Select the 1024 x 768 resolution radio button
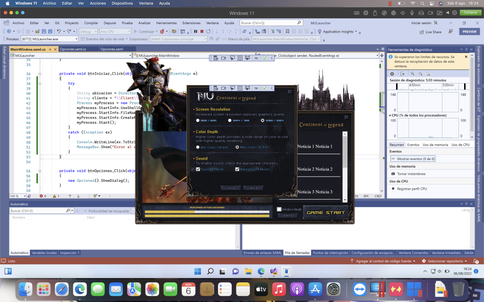The height and width of the screenshot is (302, 484). pyautogui.click(x=230, y=120)
